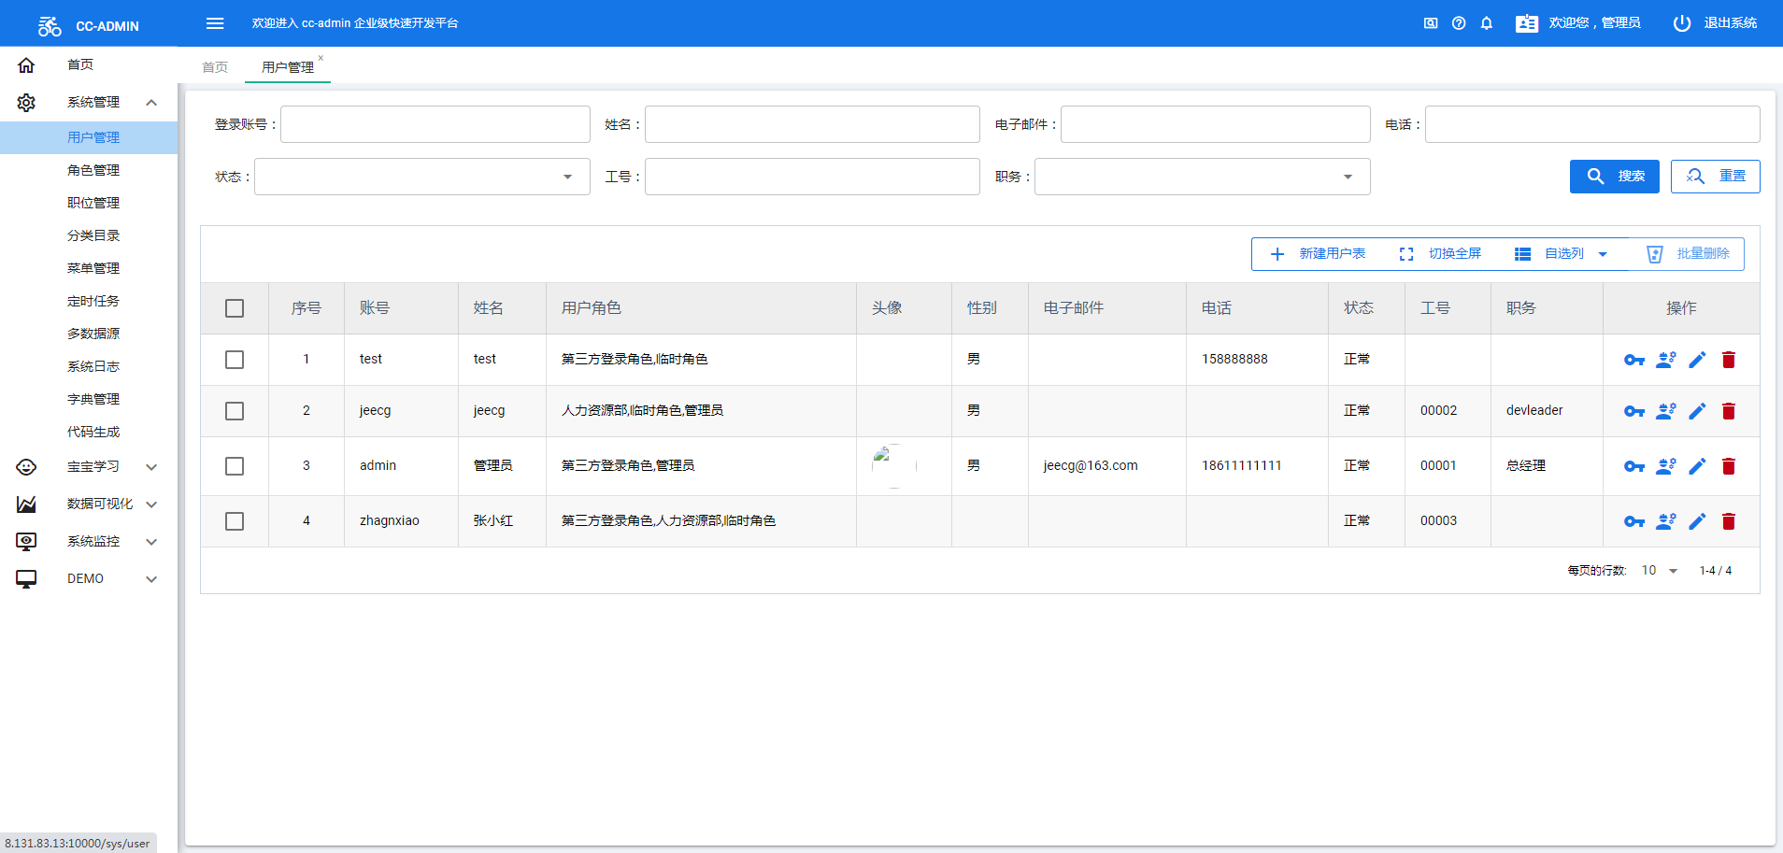
Task: Click the key icon for user jeecg
Action: point(1633,411)
